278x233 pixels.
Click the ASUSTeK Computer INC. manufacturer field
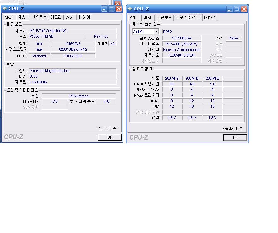[73, 31]
